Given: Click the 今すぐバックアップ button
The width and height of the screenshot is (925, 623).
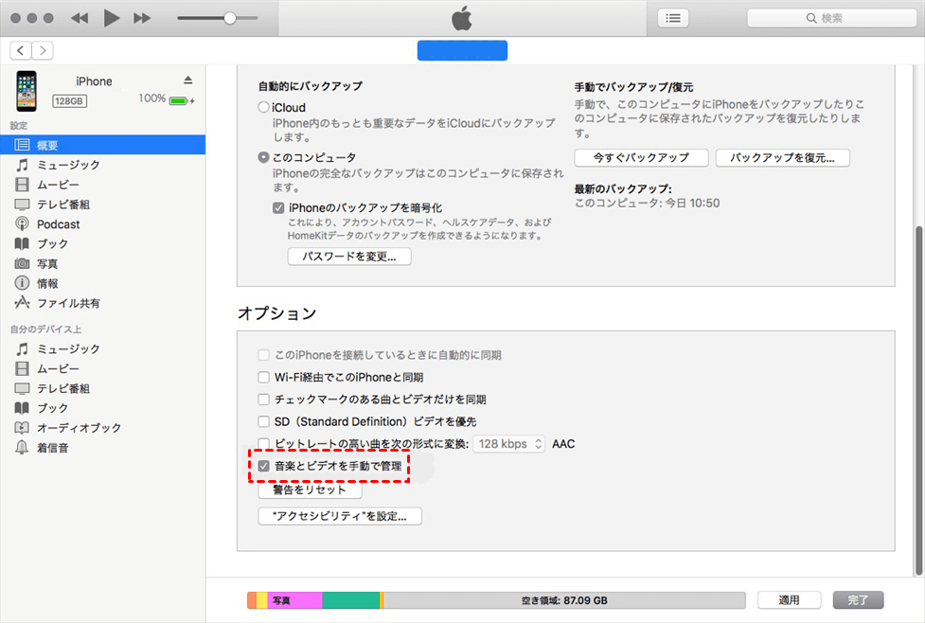Looking at the screenshot, I should 641,157.
